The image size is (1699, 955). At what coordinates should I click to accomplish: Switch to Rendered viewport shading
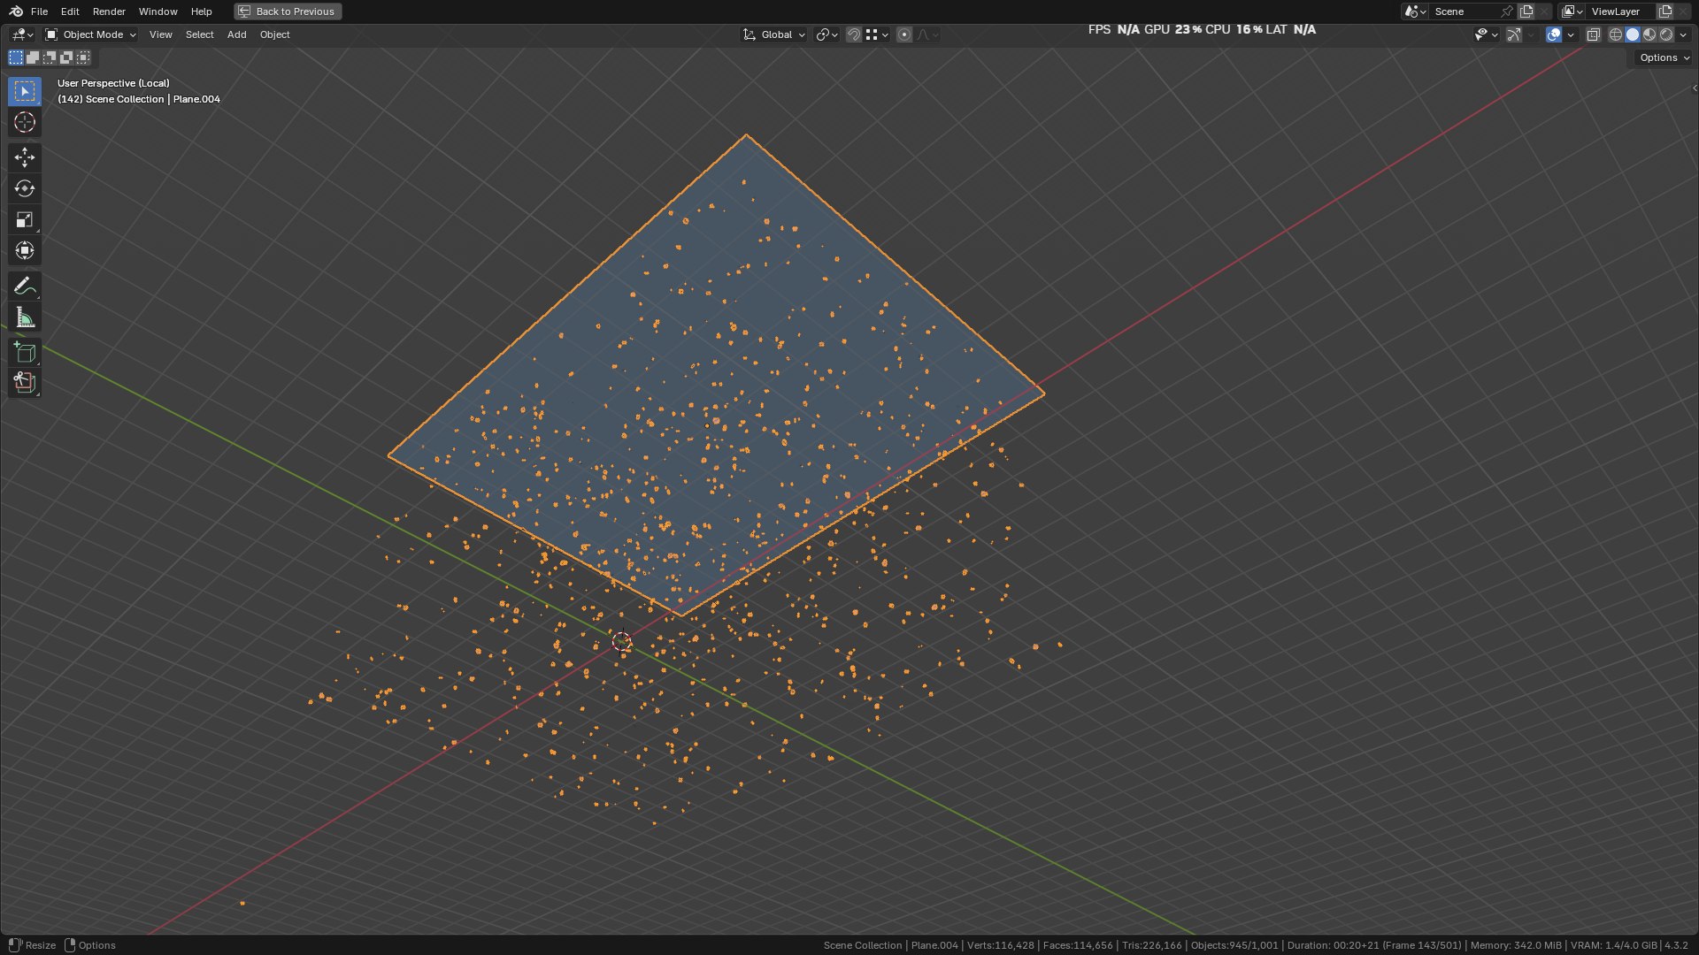pos(1666,34)
